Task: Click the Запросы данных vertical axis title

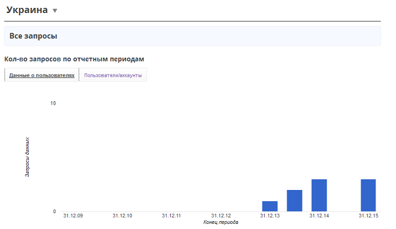Action: pyautogui.click(x=27, y=157)
